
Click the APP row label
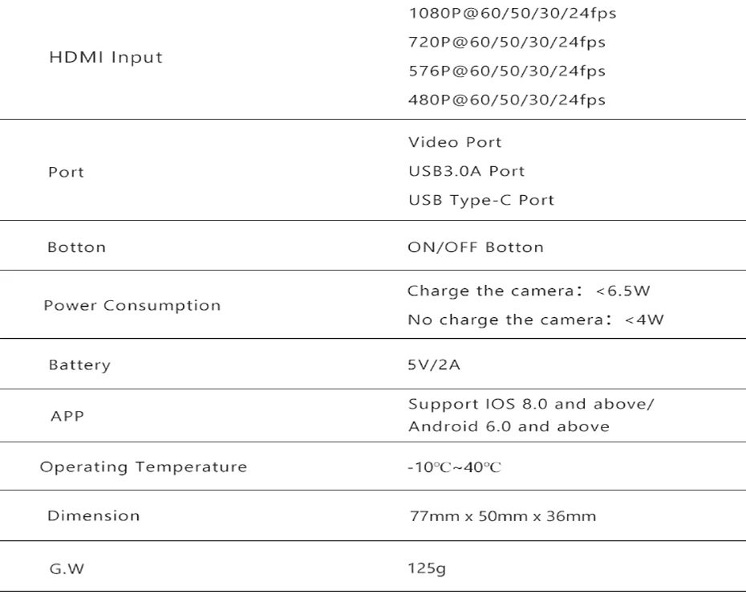point(67,416)
